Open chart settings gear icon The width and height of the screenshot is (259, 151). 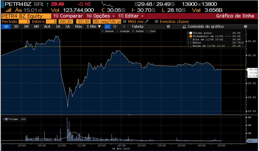(x=245, y=27)
